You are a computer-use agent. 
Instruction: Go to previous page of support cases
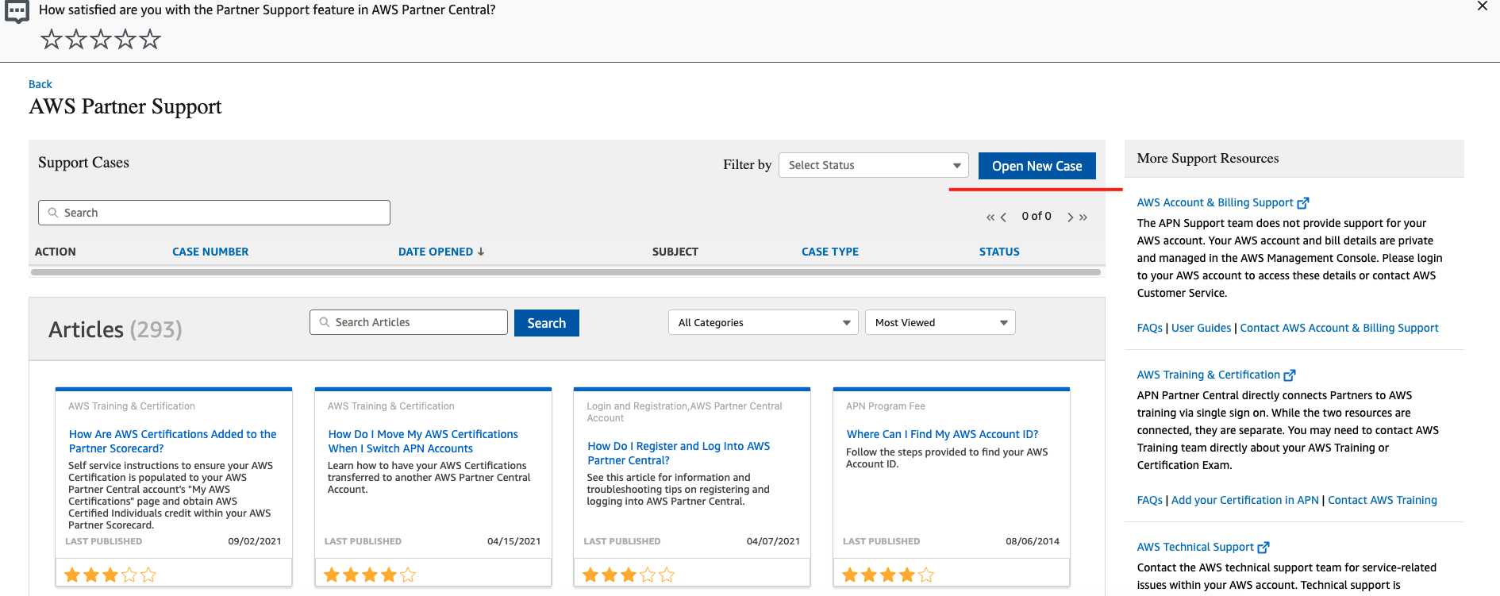(1003, 217)
